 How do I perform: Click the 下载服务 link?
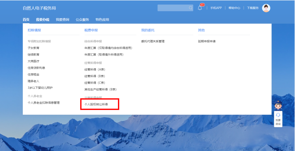[x=253, y=8]
